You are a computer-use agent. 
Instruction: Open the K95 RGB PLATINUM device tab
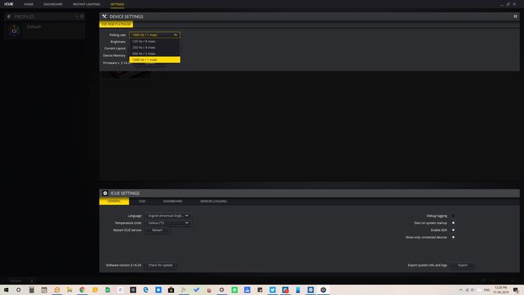[x=116, y=25]
